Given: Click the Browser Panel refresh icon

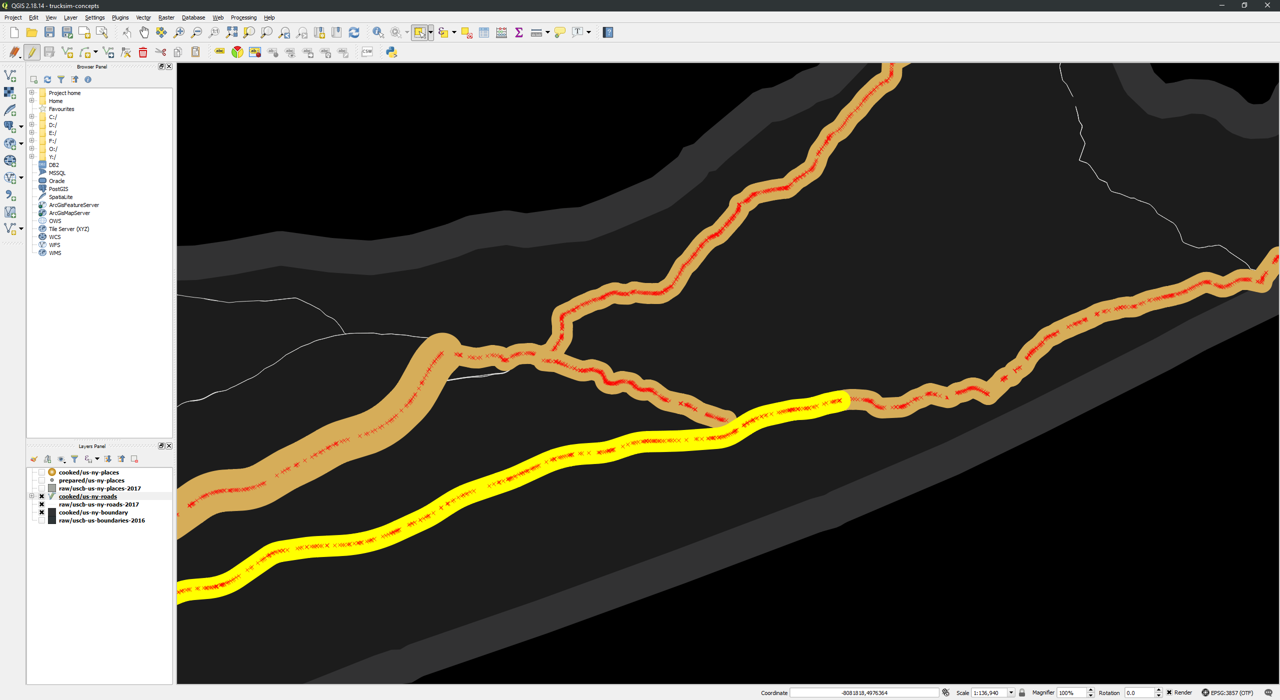Looking at the screenshot, I should pos(47,79).
